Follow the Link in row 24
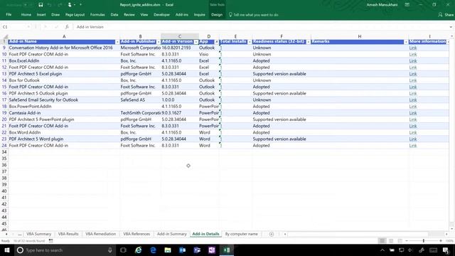The image size is (455, 256). point(413,145)
